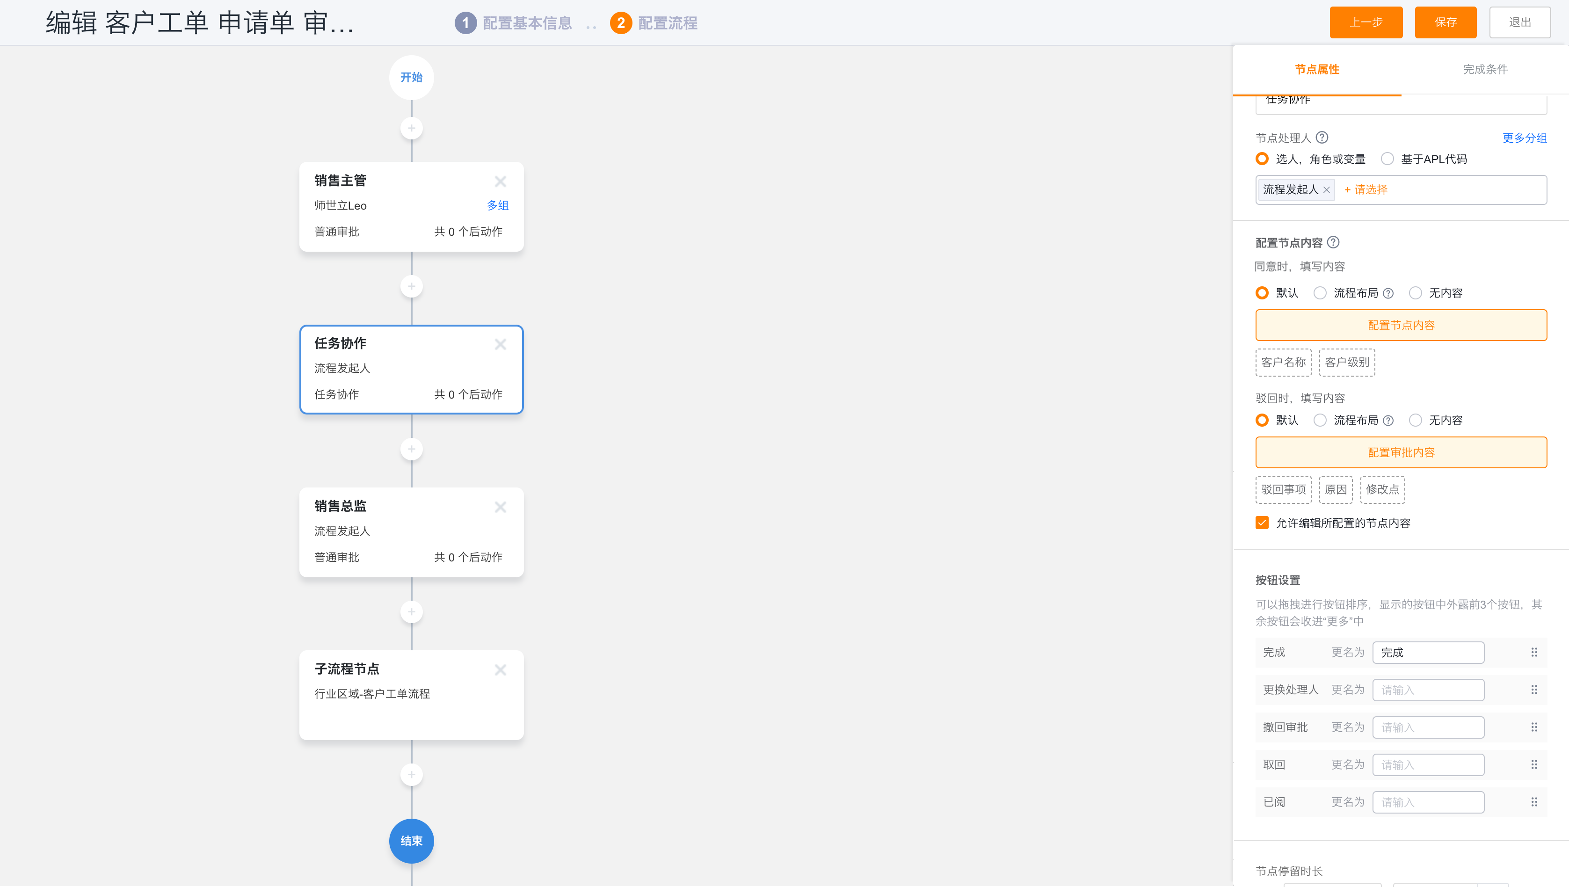Switch to the 完成条件 tab
Image resolution: width=1569 pixels, height=887 pixels.
tap(1485, 69)
